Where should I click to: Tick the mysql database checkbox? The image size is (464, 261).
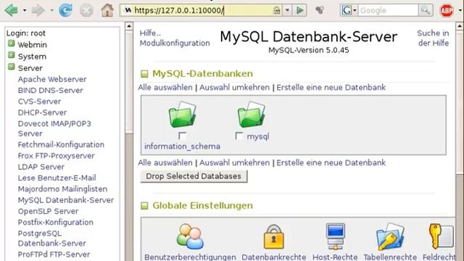[x=239, y=136]
